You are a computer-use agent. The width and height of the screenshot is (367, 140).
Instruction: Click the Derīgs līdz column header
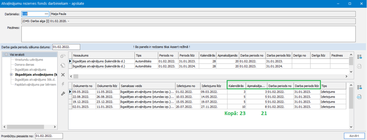320,56
